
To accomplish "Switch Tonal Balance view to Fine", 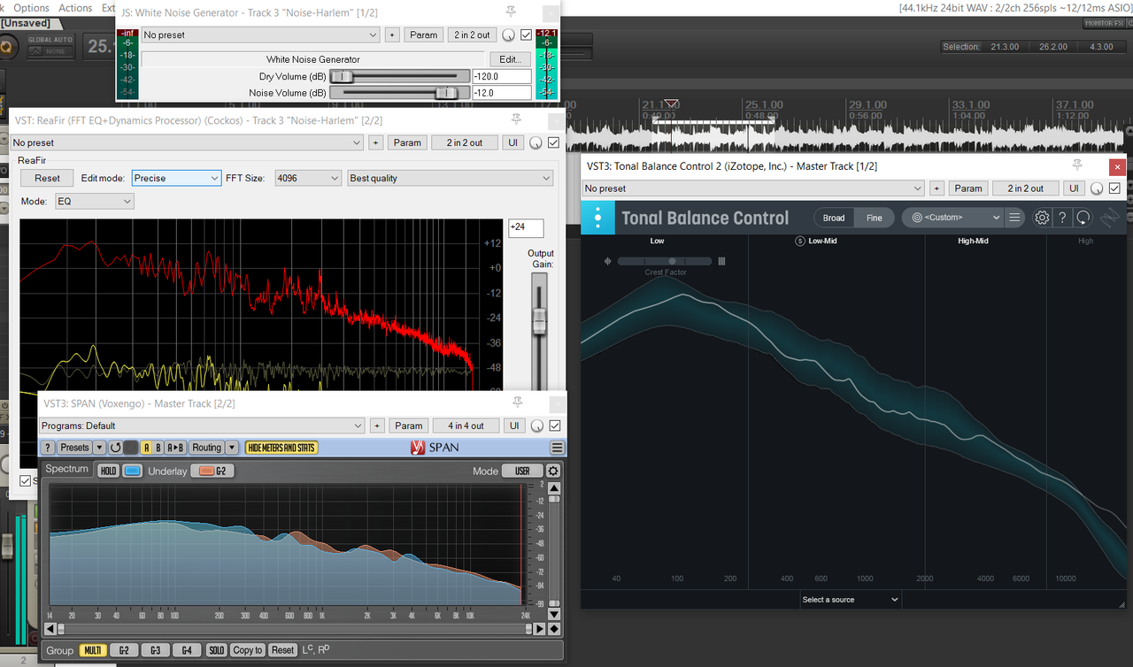I will point(875,218).
